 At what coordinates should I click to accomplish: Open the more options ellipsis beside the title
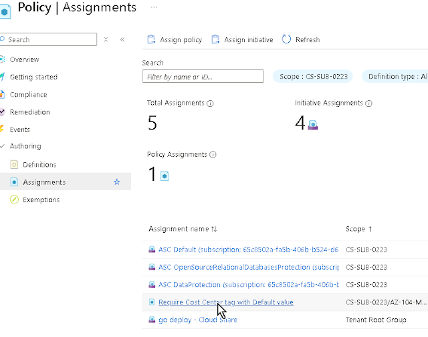[154, 7]
